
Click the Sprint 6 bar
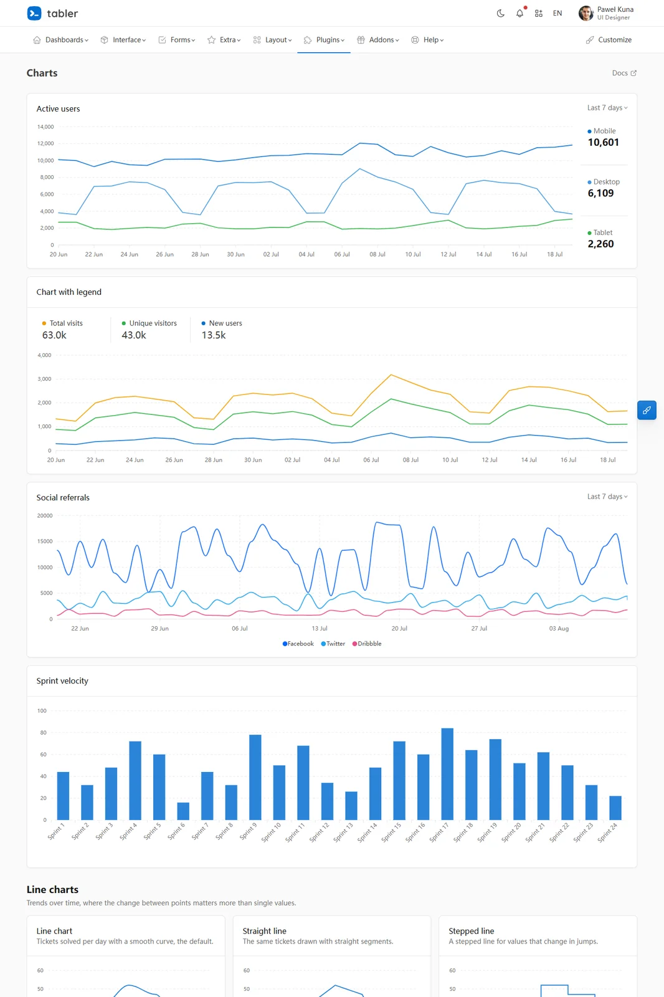pyautogui.click(x=183, y=811)
